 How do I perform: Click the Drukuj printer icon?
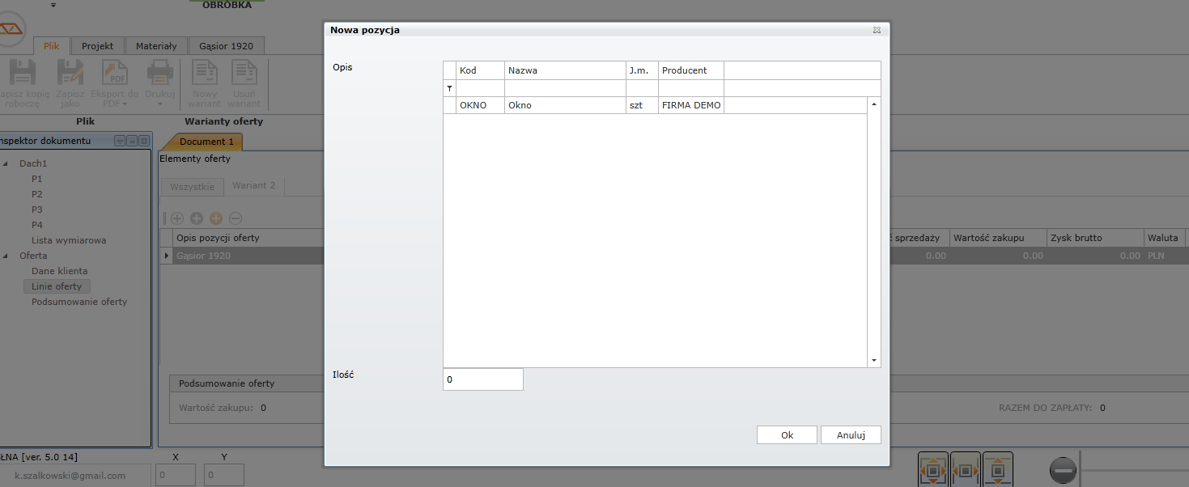160,74
